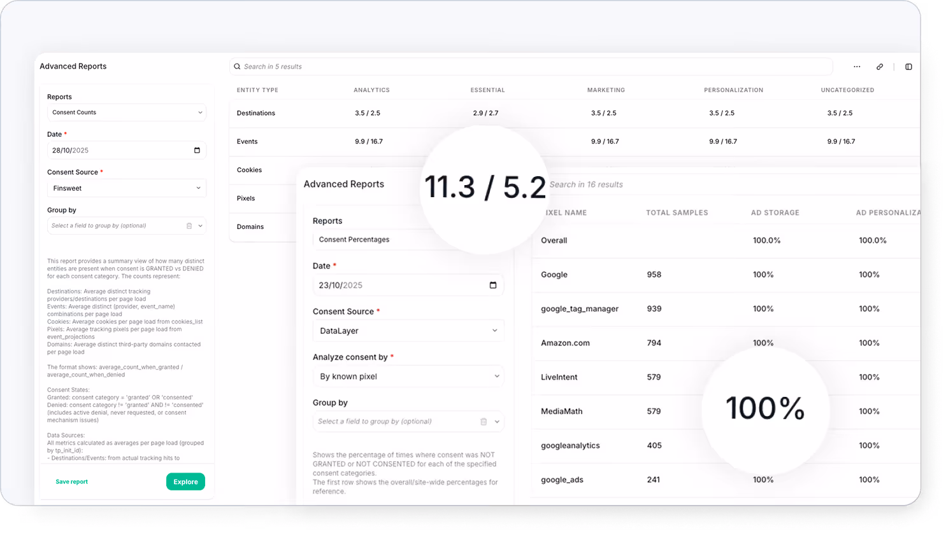Viewport: 946px width, 533px height.
Task: Clear Group by with the front panel's trash icon
Action: (484, 422)
